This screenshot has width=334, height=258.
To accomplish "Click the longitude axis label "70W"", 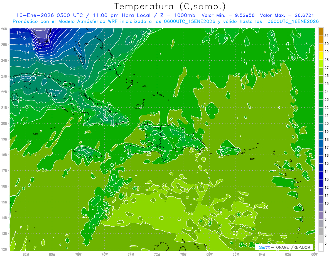I will tap(183, 254).
